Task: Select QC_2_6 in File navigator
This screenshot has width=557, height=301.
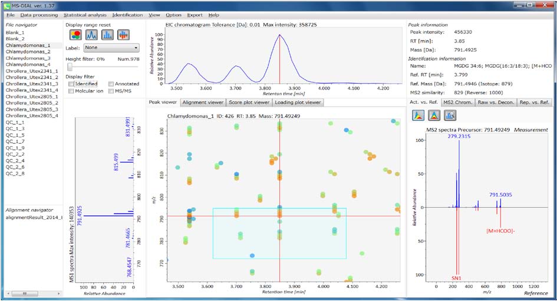Action: point(15,167)
